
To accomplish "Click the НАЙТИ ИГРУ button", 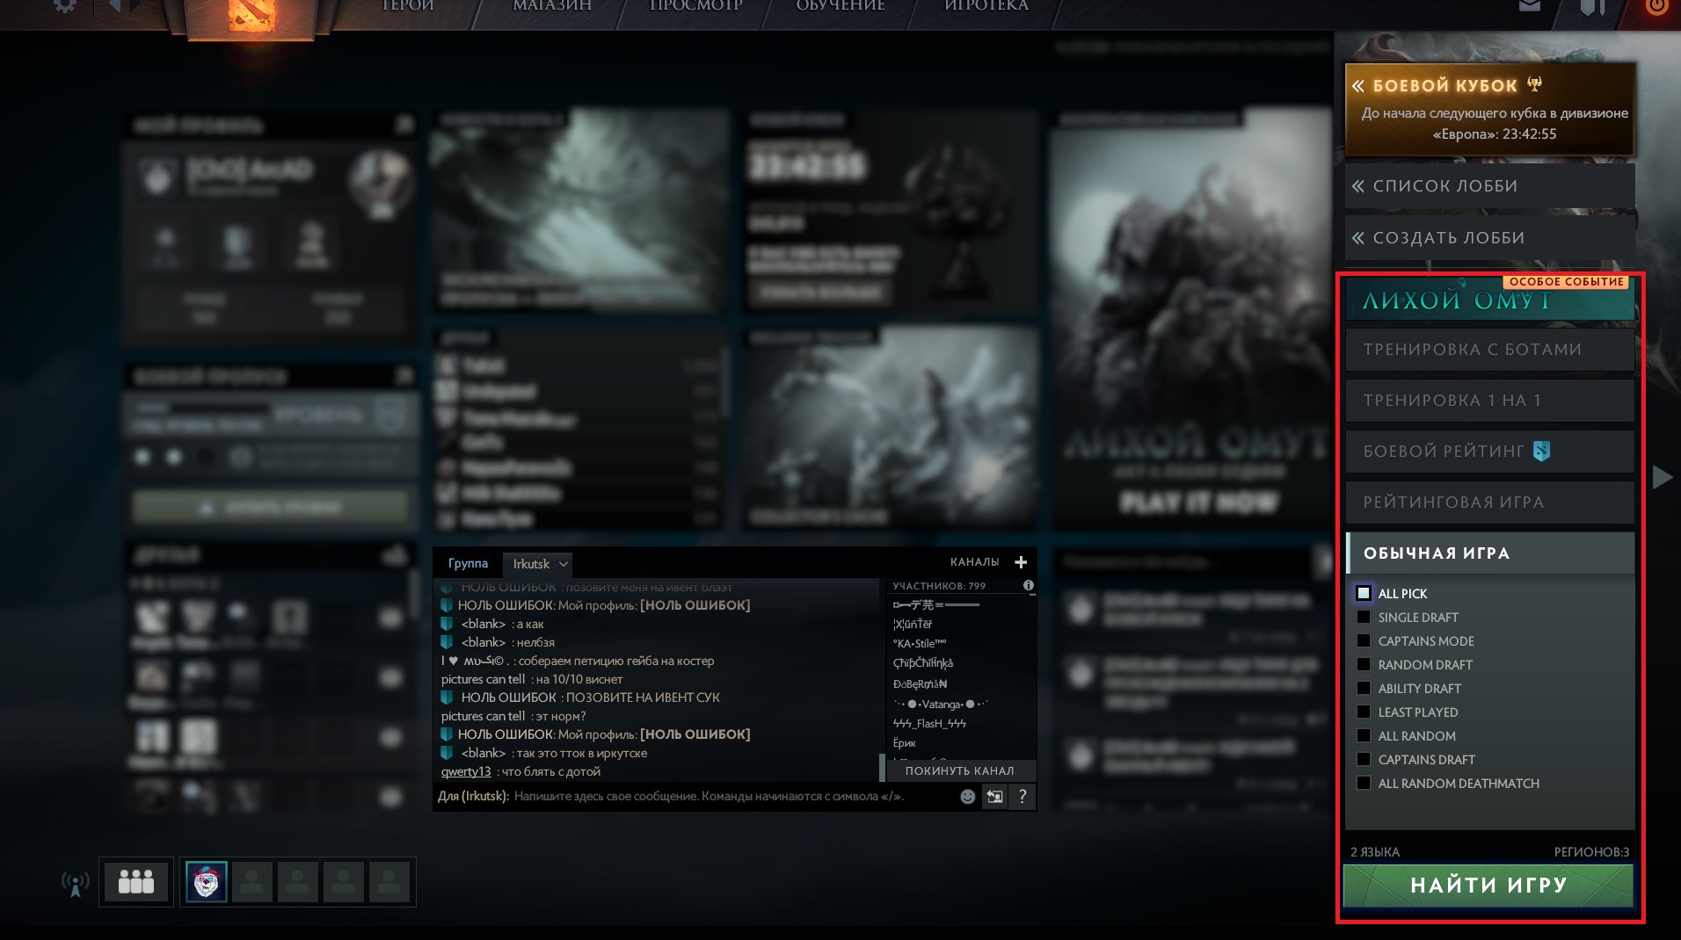I will pyautogui.click(x=1488, y=886).
